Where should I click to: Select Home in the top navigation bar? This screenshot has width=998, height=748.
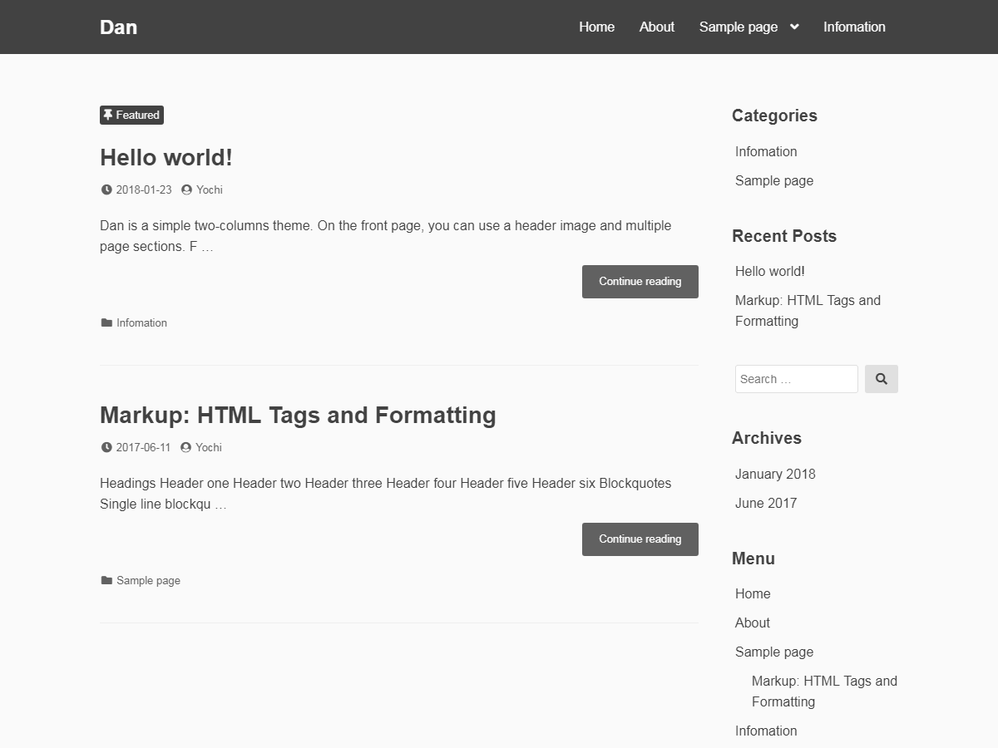pyautogui.click(x=596, y=27)
